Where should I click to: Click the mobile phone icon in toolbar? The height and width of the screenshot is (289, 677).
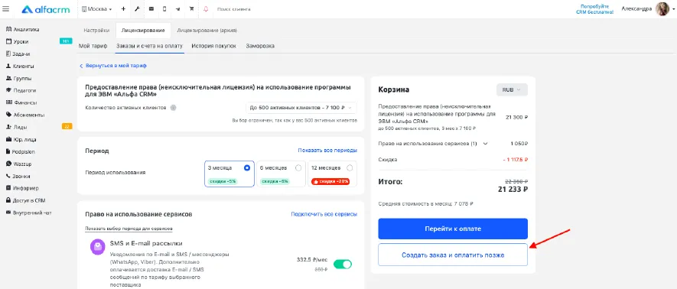[164, 9]
